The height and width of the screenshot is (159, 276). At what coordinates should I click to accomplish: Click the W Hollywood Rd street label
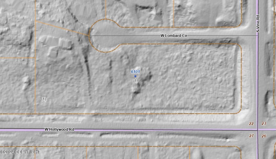[x=59, y=130]
